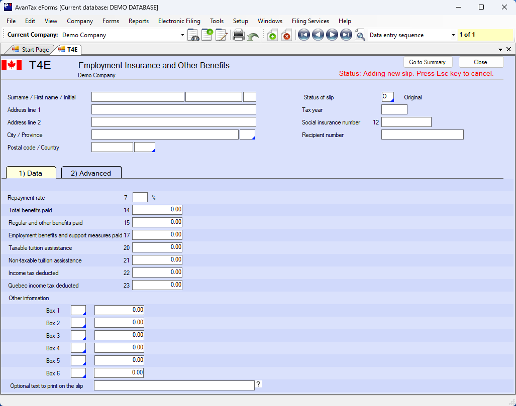Click the undo arrow icon
Image resolution: width=516 pixels, height=406 pixels.
click(x=253, y=35)
